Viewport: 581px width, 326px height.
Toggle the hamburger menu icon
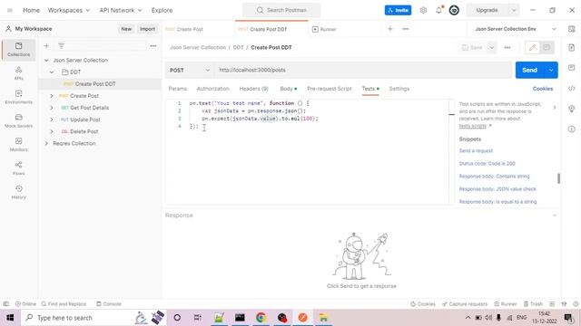(10, 10)
